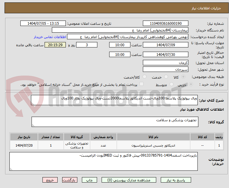The height and width of the screenshot is (188, 229).
Task: Click the response deadline date 1404/07/09
Action: tap(166, 45)
